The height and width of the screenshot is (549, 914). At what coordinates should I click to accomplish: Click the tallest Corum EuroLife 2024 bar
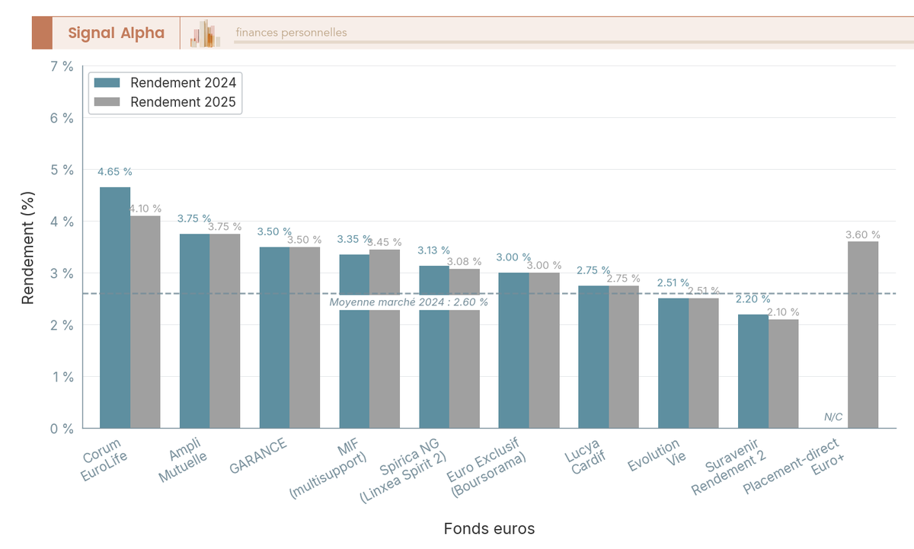pos(114,305)
